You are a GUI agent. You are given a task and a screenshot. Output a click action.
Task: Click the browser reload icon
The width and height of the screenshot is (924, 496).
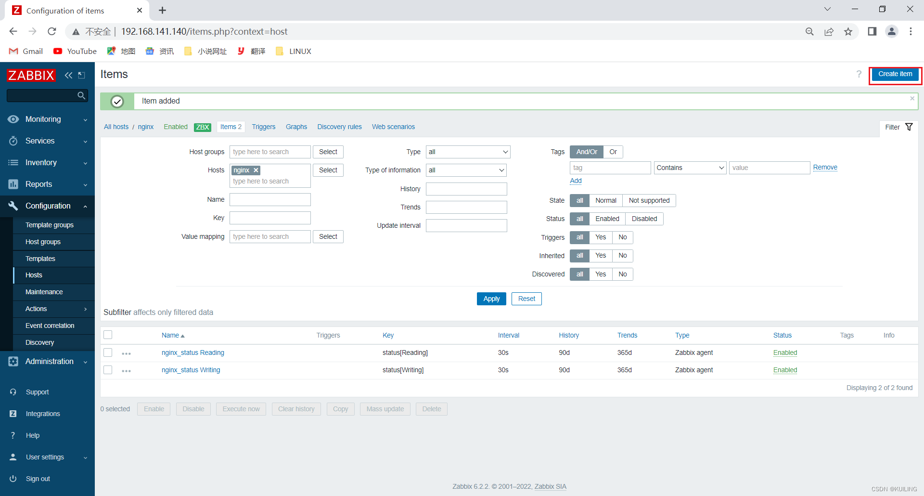coord(52,31)
